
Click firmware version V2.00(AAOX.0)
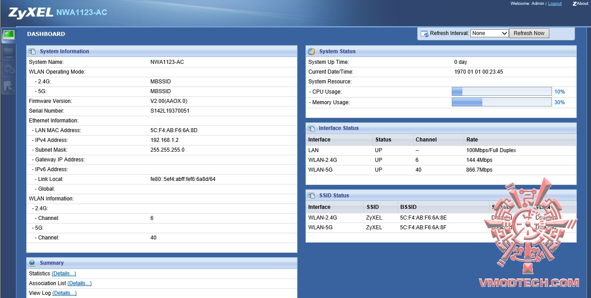169,101
